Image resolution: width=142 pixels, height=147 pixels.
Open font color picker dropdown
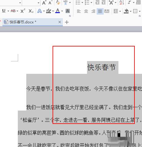tap(62, 11)
